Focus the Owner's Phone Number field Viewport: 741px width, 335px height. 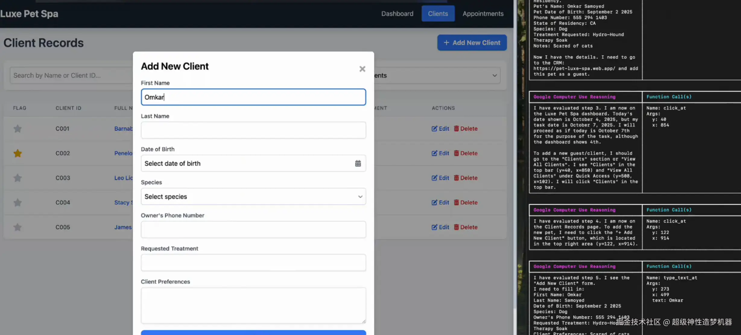coord(253,230)
